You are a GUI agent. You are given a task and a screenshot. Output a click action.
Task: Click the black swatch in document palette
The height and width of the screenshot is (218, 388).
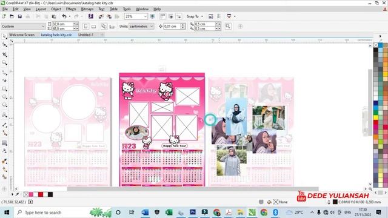(x=50, y=194)
